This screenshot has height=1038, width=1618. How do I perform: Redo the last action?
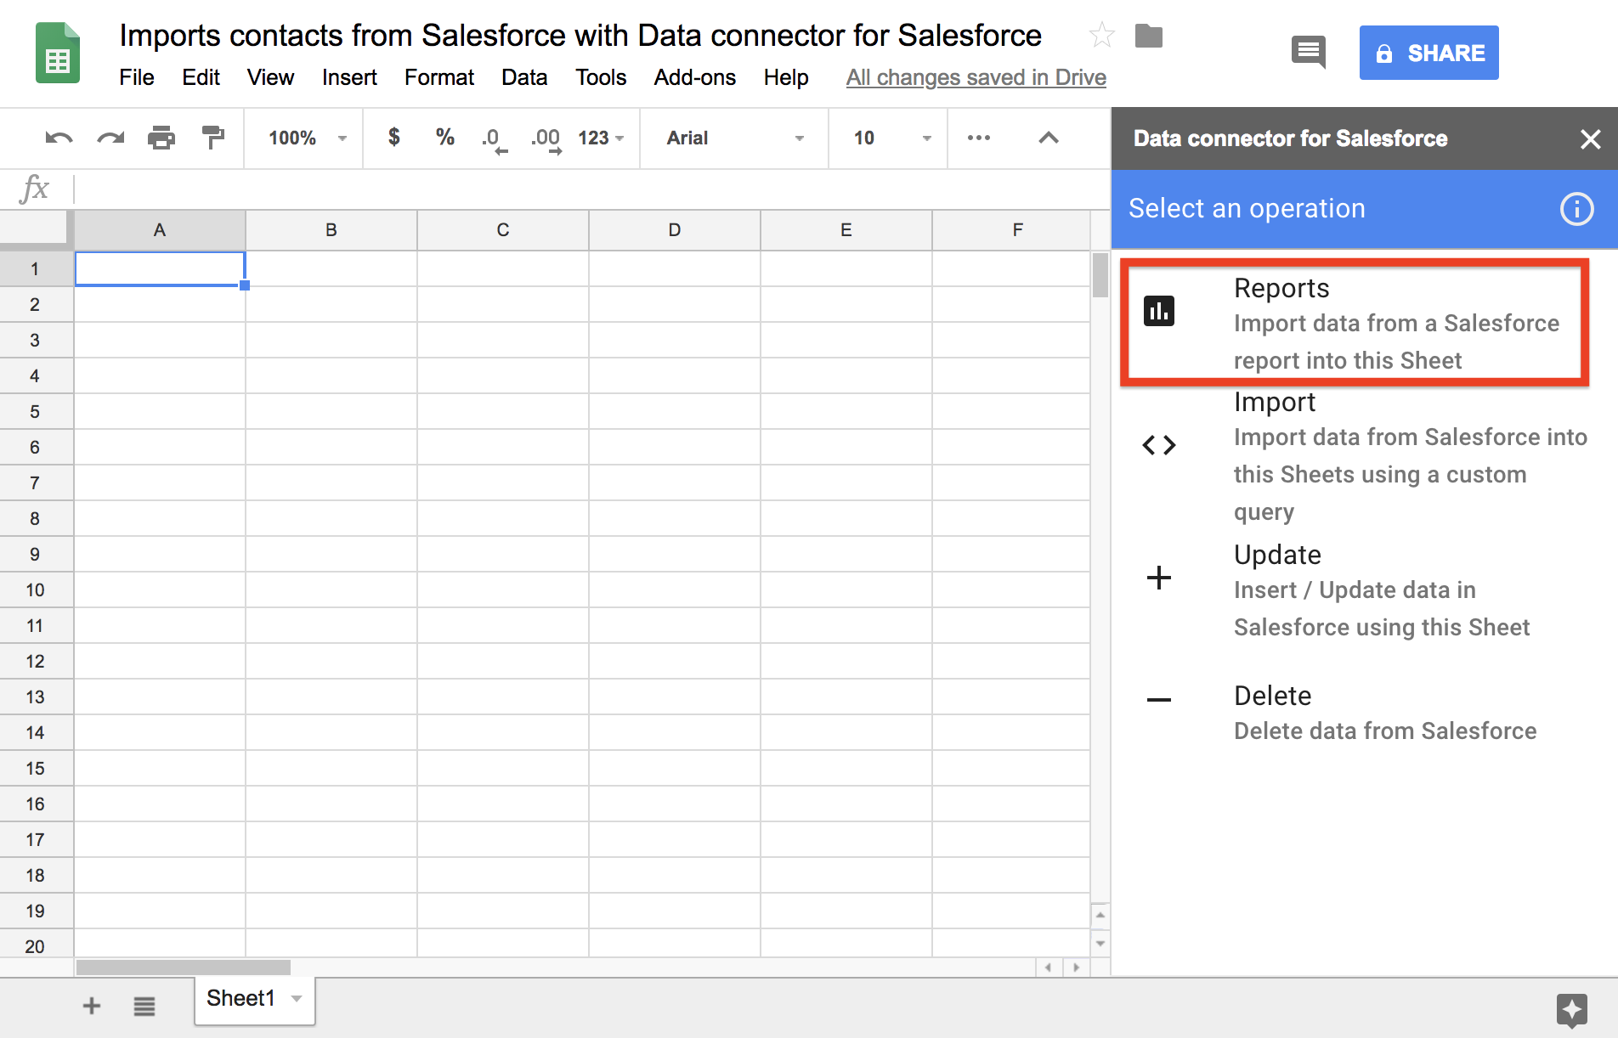click(x=110, y=138)
